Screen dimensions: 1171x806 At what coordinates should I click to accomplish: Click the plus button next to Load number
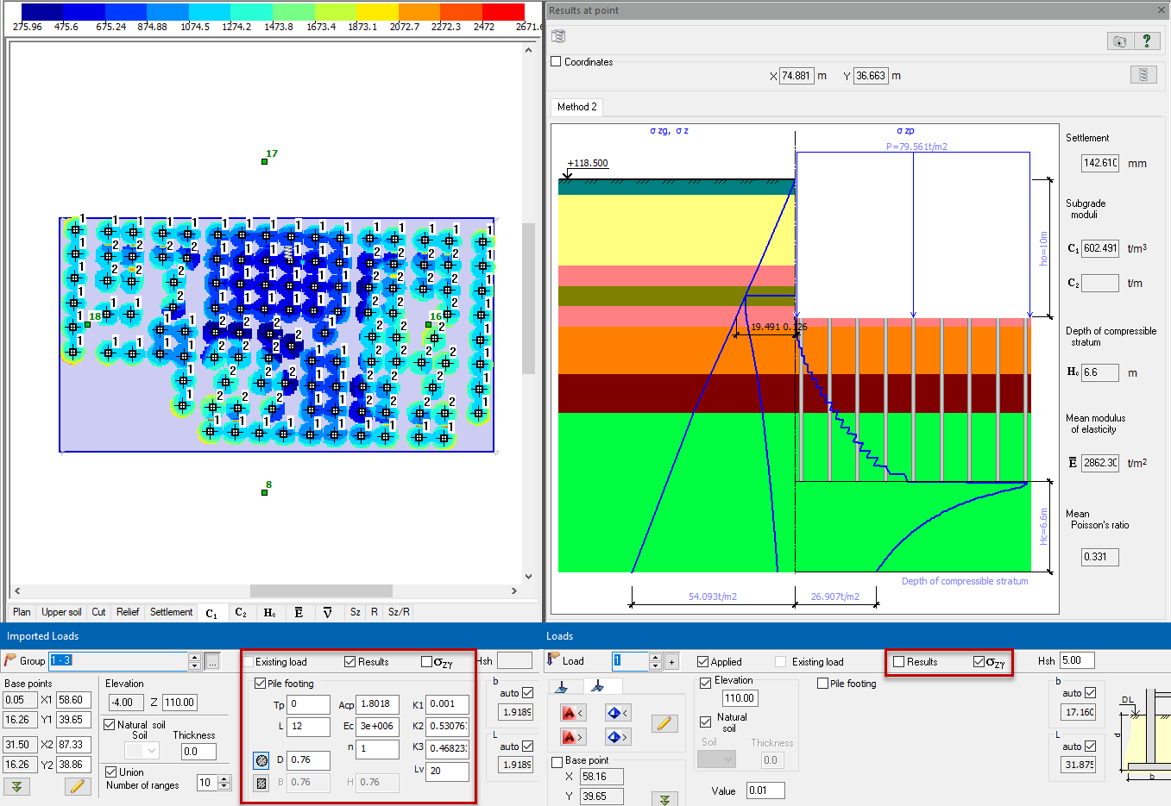(671, 661)
